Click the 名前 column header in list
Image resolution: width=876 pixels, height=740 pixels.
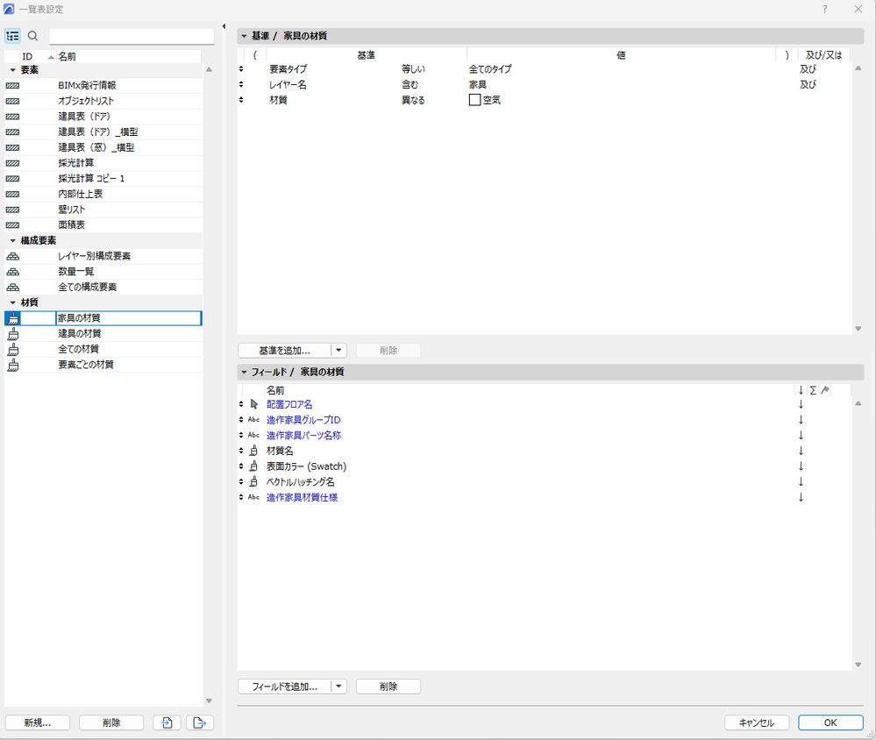[129, 56]
